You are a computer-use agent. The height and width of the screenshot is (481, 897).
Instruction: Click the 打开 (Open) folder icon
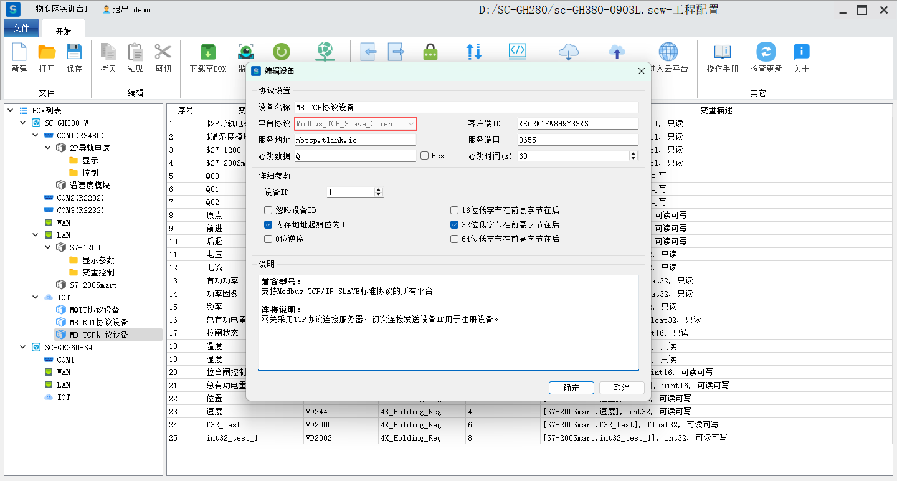pos(47,53)
